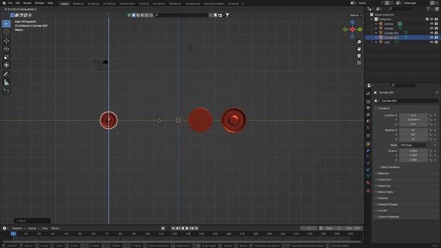The width and height of the screenshot is (441, 248).
Task: Hide Light in viewport with eye icon
Action: pos(431,42)
